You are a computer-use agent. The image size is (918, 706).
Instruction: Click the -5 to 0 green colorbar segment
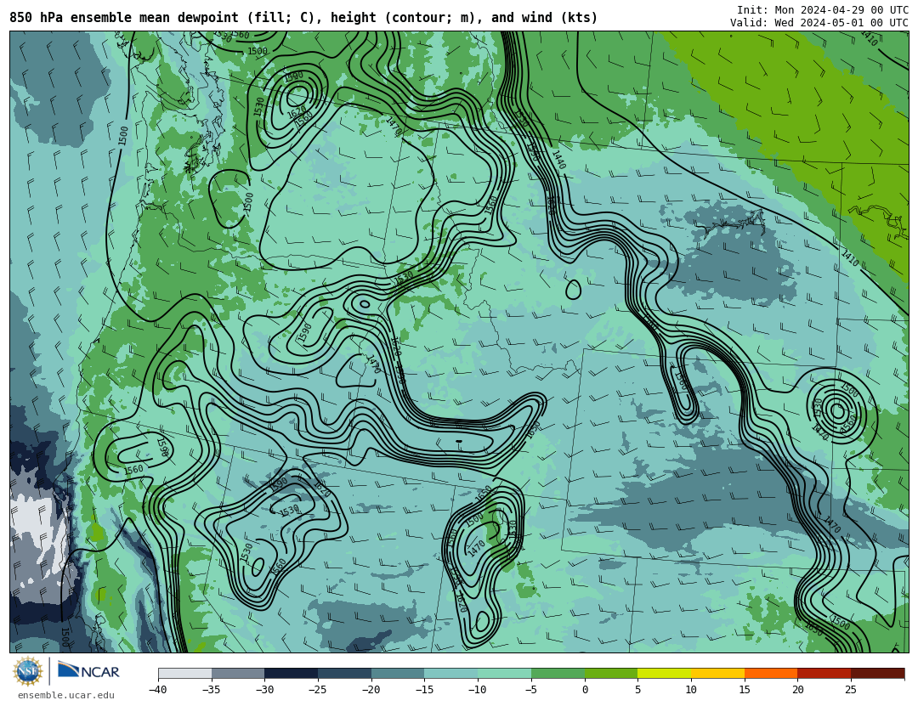(x=558, y=673)
